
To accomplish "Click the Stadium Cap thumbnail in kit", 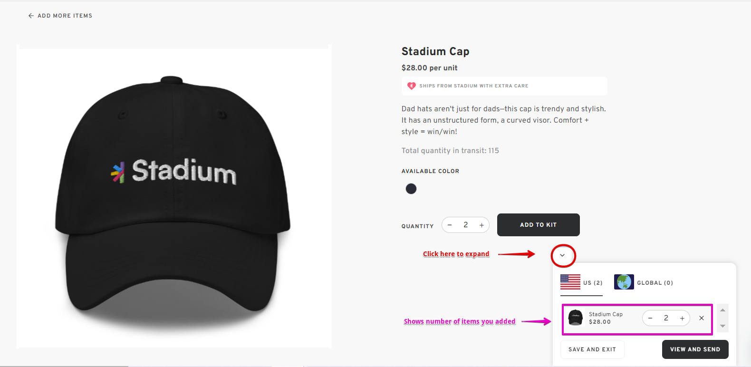I will pos(576,318).
